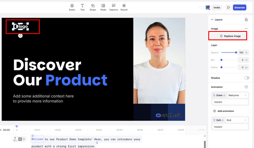Toggle the layout lock icon
254x148 pixels.
246,20
